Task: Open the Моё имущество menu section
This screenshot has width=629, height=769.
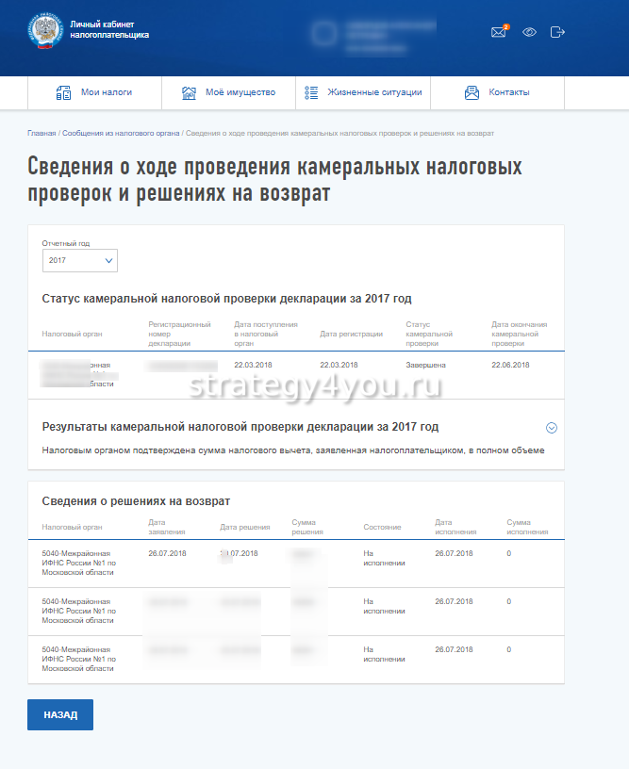Action: [240, 92]
